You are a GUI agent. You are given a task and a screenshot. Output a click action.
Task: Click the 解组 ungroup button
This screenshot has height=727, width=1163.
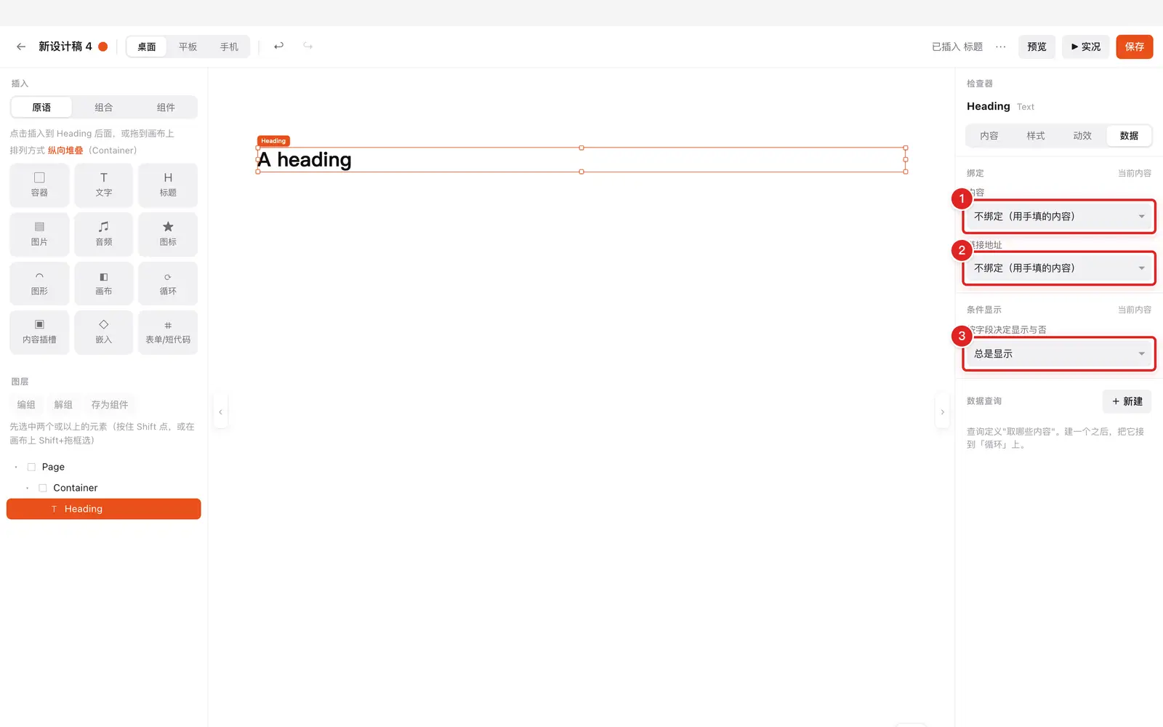click(x=63, y=405)
